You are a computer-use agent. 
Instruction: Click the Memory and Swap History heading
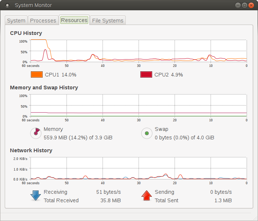44,88
